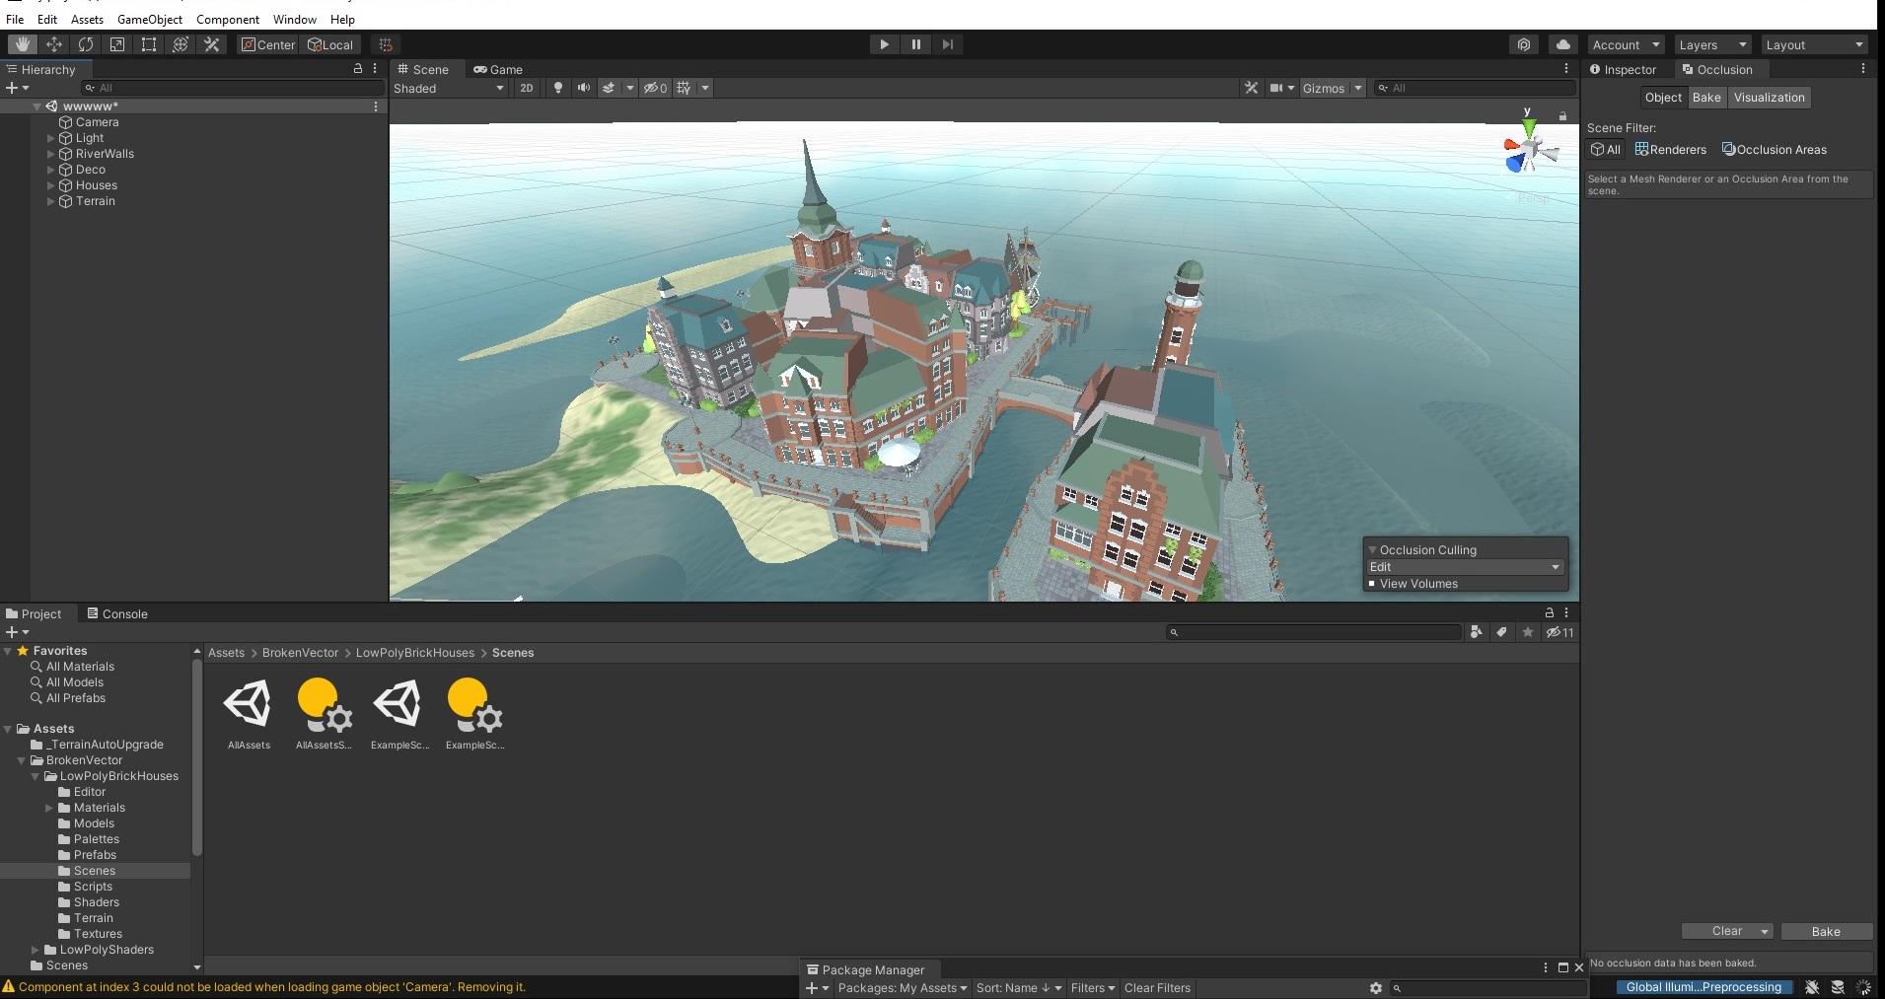Screen dimensions: 1885x999
Task: Open Unity Collaborate icon
Action: point(1524,44)
